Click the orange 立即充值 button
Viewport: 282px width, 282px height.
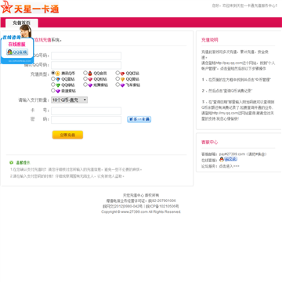click(x=67, y=135)
